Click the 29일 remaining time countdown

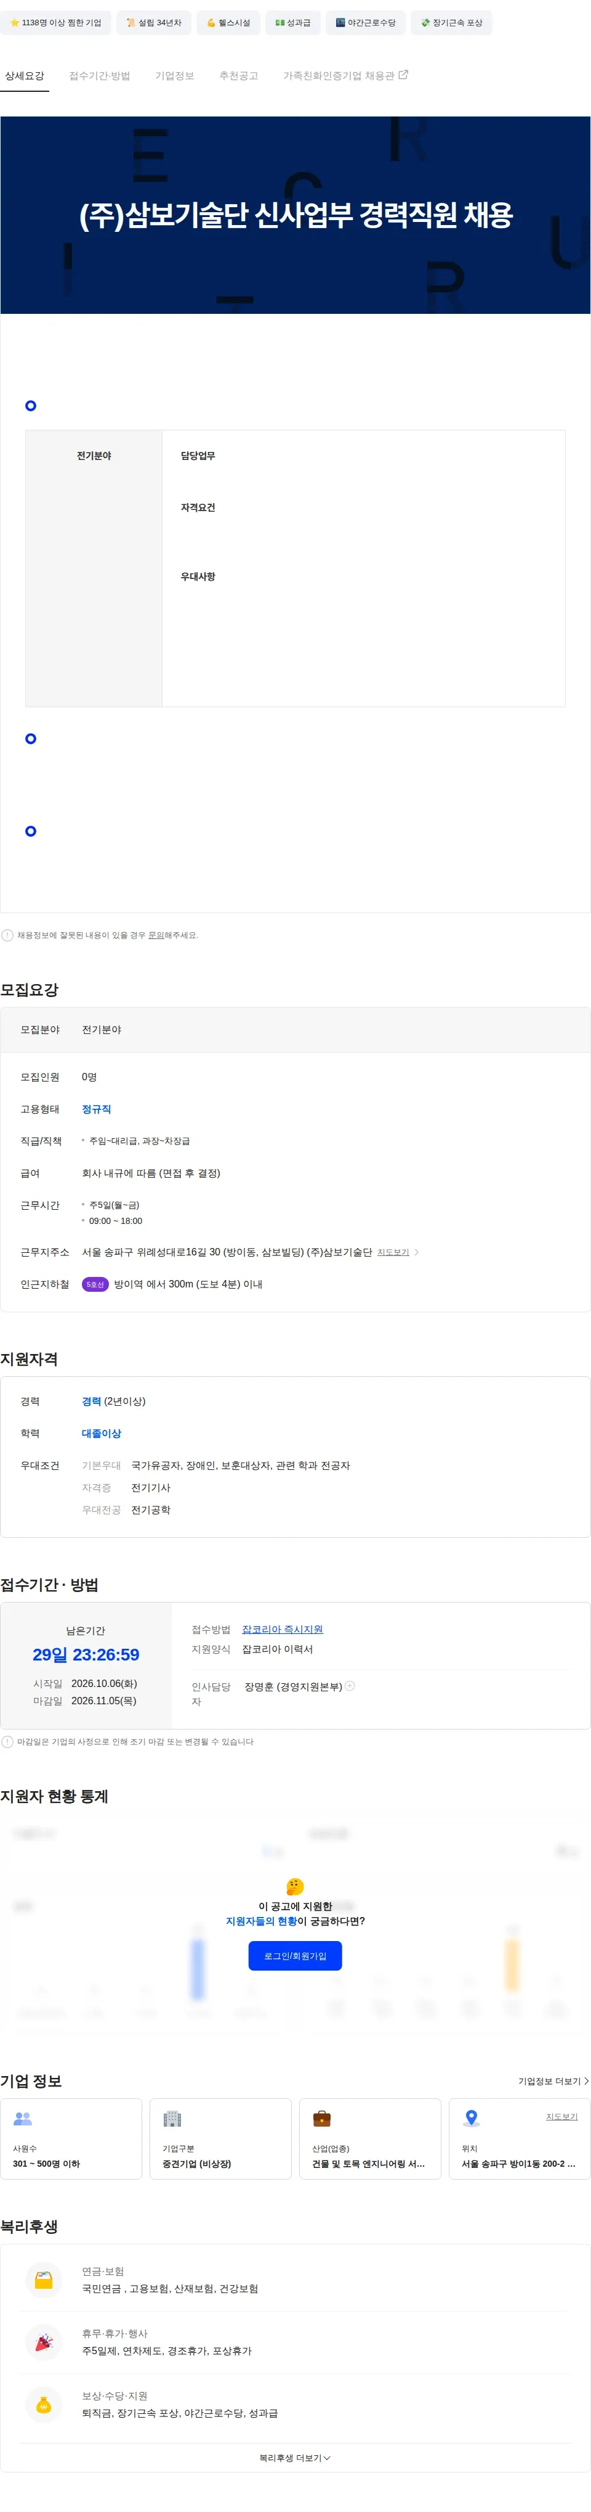[x=86, y=1656]
